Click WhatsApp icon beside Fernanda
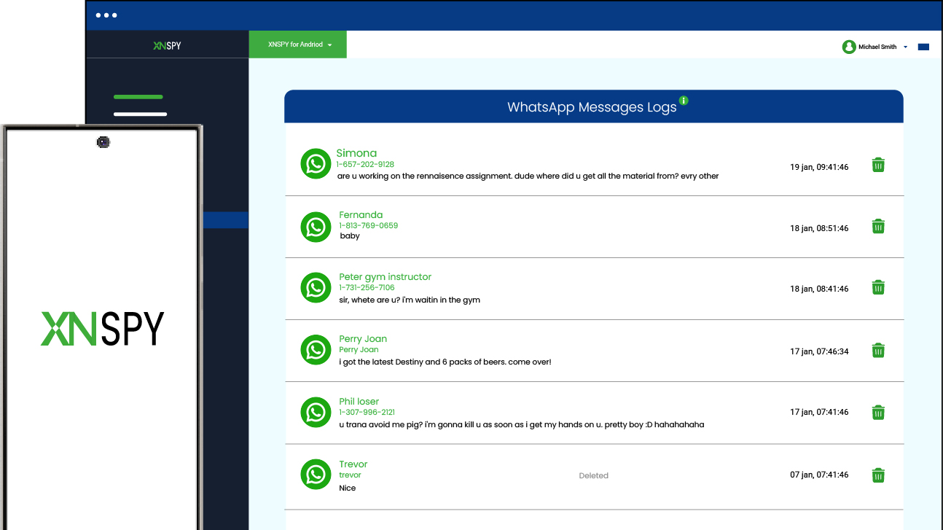943x530 pixels. click(x=316, y=227)
